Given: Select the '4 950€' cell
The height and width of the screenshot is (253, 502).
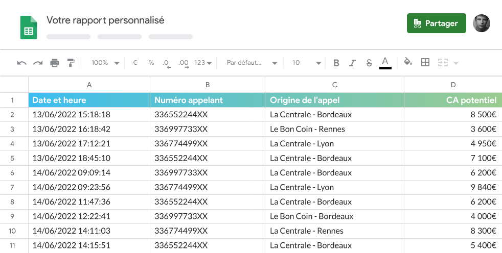Looking at the screenshot, I should pos(453,144).
